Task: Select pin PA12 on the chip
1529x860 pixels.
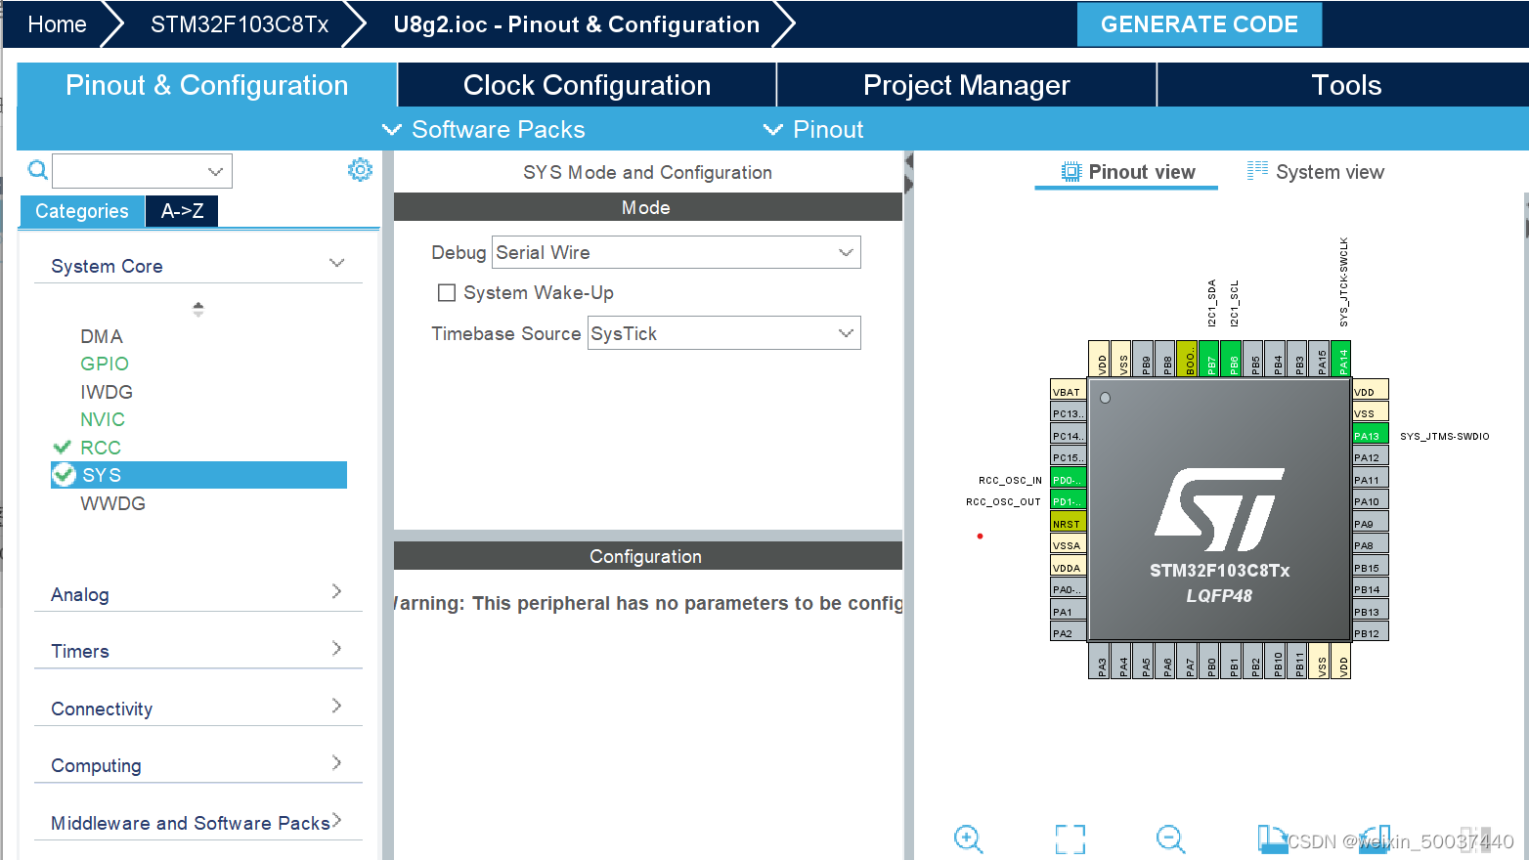Action: [1370, 457]
